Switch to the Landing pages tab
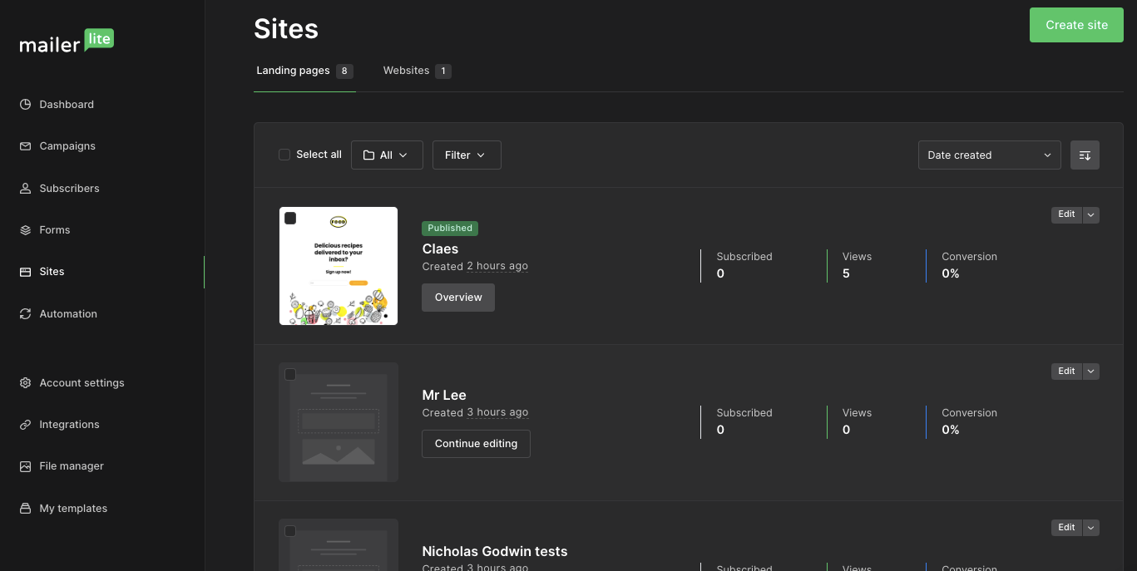Viewport: 1137px width, 571px height. pyautogui.click(x=304, y=71)
